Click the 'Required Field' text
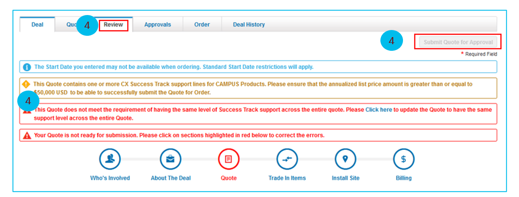The width and height of the screenshot is (519, 197). pos(481,54)
